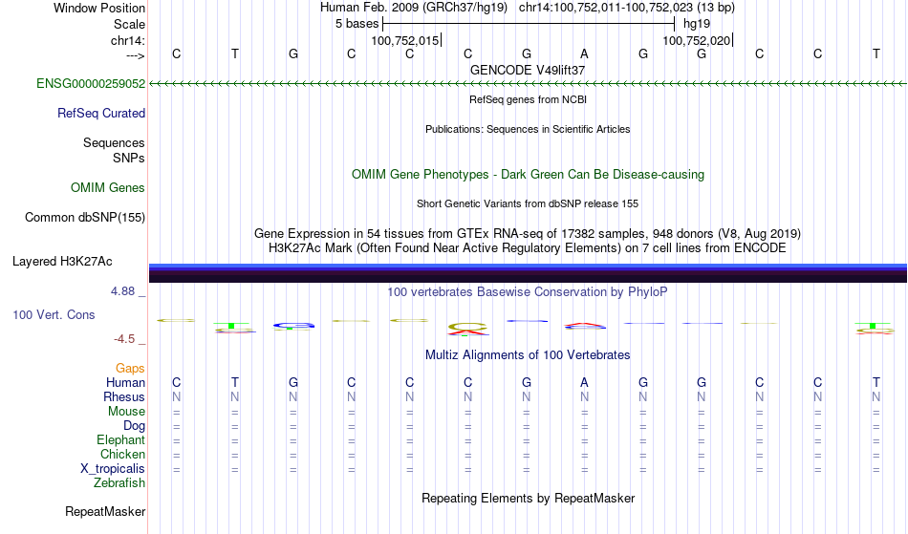Click the GENCODE V49lift37 track title
908x534 pixels.
(x=528, y=70)
